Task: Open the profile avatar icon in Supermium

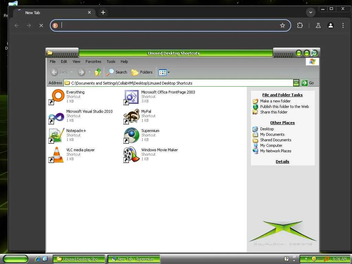Action: coord(330,25)
